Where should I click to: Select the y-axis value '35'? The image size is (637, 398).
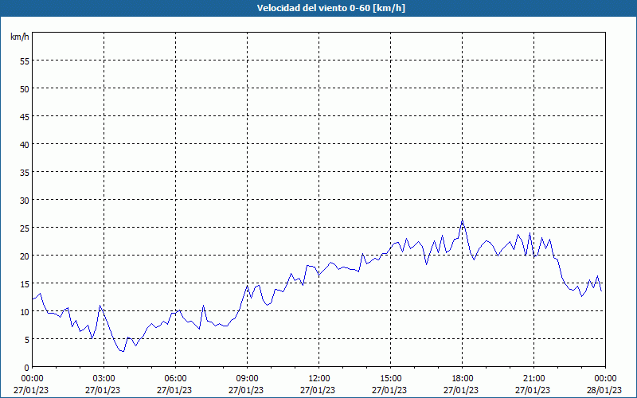click(x=25, y=173)
